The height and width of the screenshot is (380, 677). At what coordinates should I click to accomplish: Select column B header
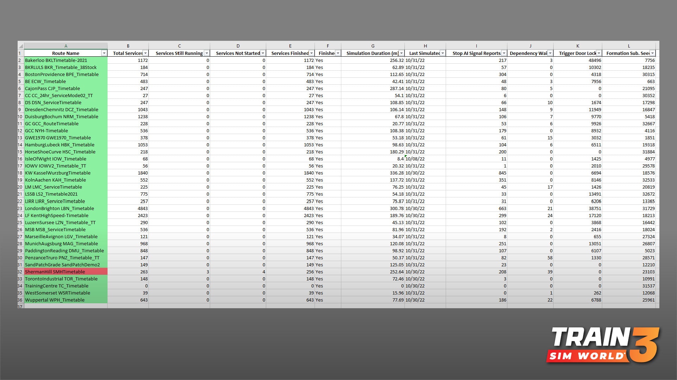pos(128,46)
